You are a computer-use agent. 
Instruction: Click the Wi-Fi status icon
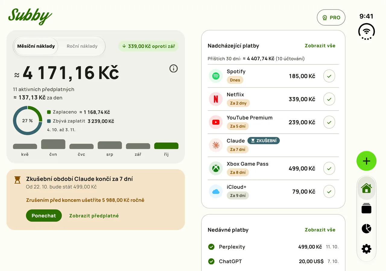[x=366, y=31]
